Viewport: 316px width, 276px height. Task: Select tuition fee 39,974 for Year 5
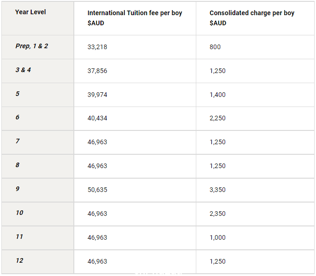(x=97, y=95)
